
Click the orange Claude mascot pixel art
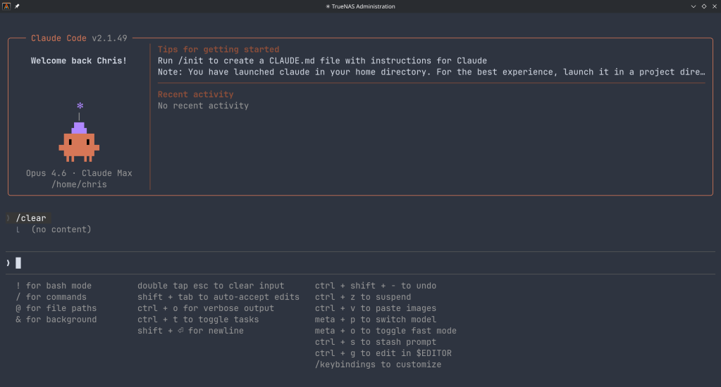click(x=79, y=144)
